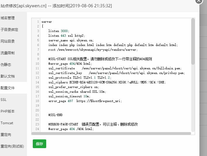Screen dimensions: 207x156
Task: Click the ssl_protocols TLSv1 line
Action: [x=80, y=78]
